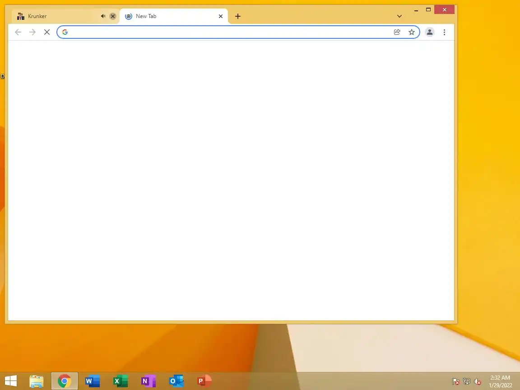This screenshot has width=520, height=390.
Task: Open network status icon in tray
Action: pyautogui.click(x=467, y=381)
